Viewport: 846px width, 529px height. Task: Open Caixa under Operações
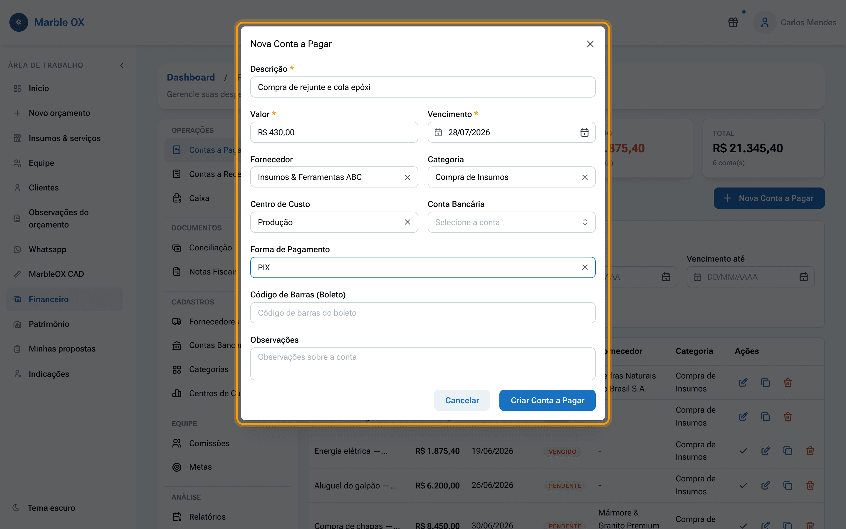tap(203, 198)
